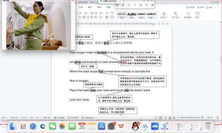
Task: Open the bullet list dropdown arrow
Action: (x=82, y=13)
